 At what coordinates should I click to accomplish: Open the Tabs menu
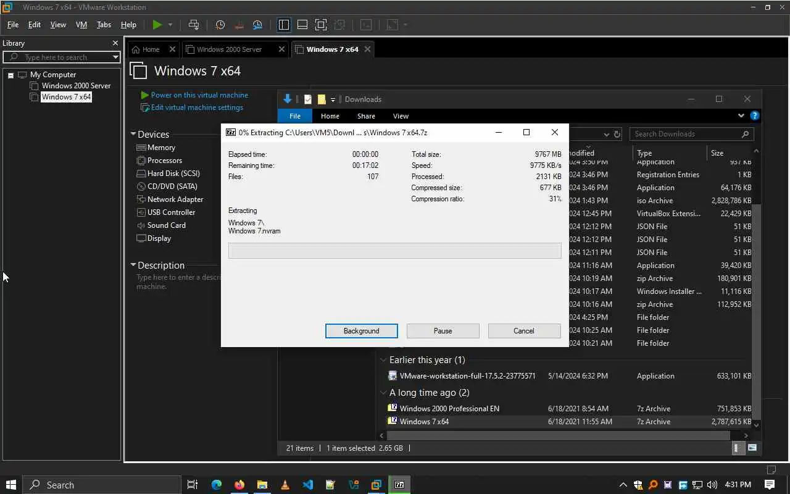(104, 25)
